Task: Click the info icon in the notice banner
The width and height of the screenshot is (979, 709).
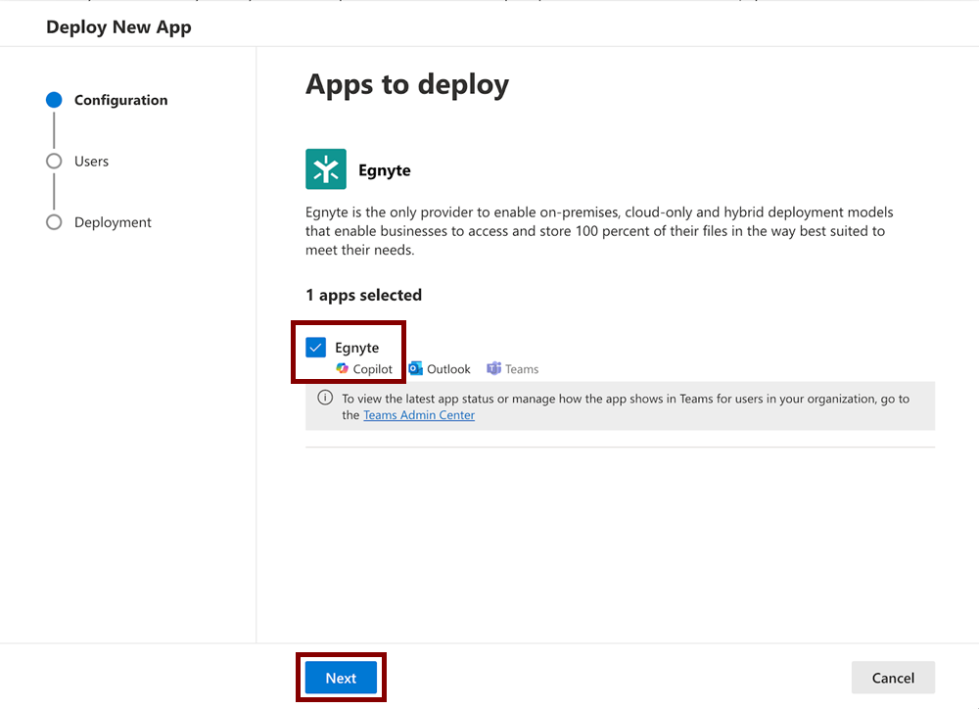Action: pos(325,398)
